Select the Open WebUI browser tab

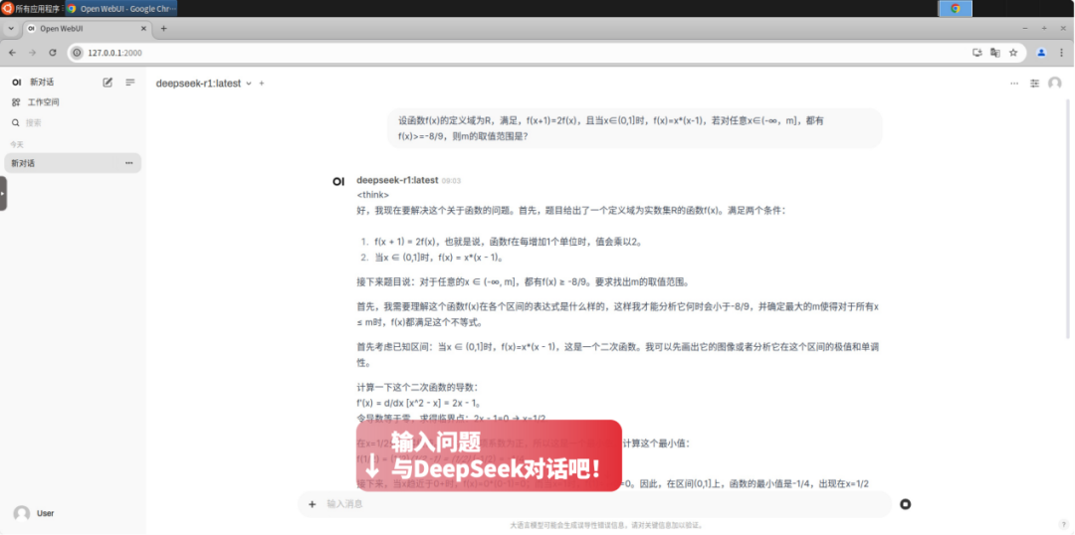[87, 28]
